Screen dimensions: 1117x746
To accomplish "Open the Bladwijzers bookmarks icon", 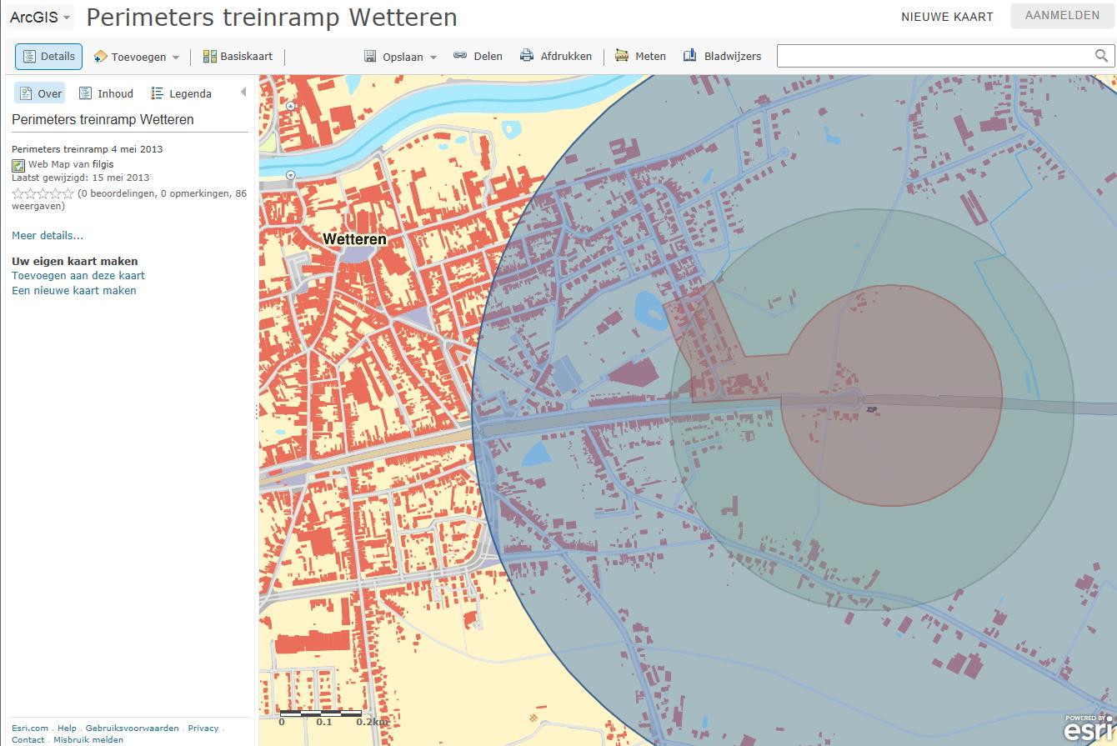I will (x=690, y=56).
